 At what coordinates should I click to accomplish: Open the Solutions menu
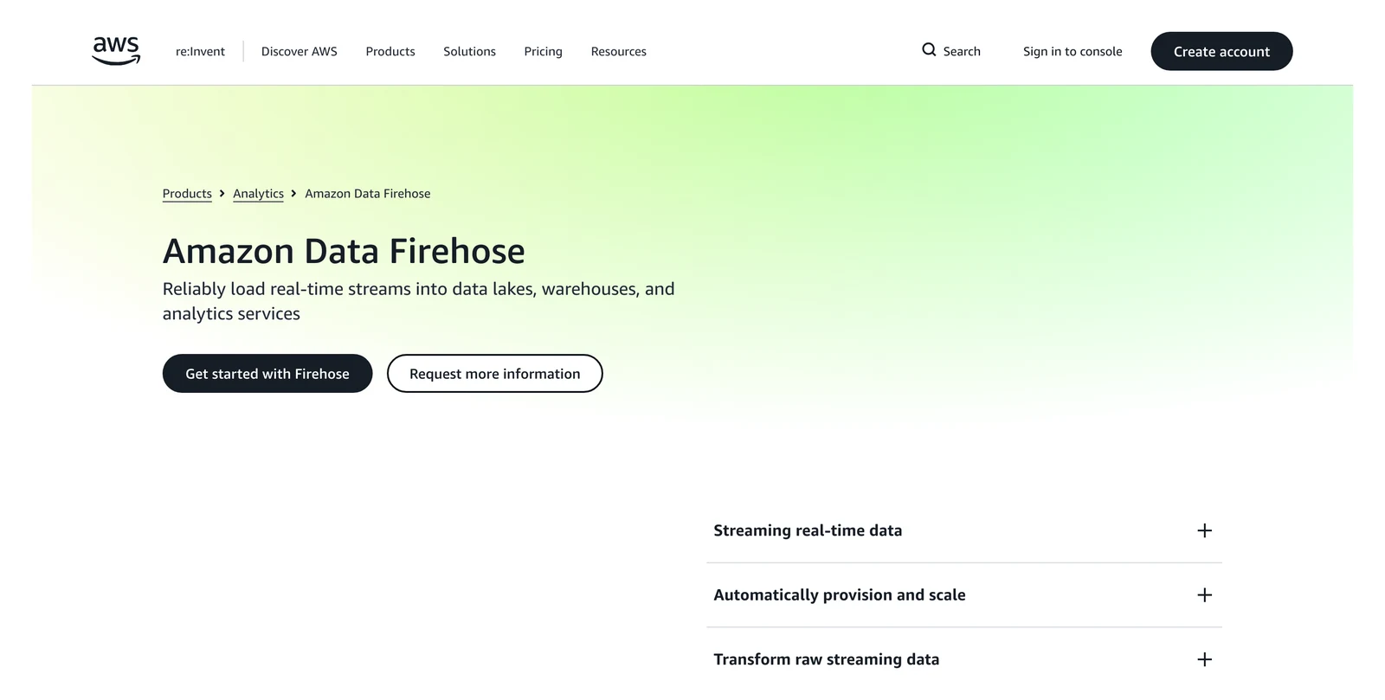(x=469, y=52)
